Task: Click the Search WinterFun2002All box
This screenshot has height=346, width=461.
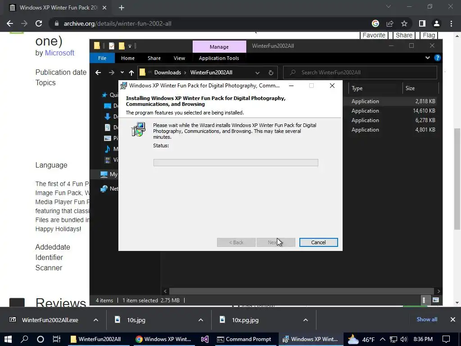Action: click(360, 73)
